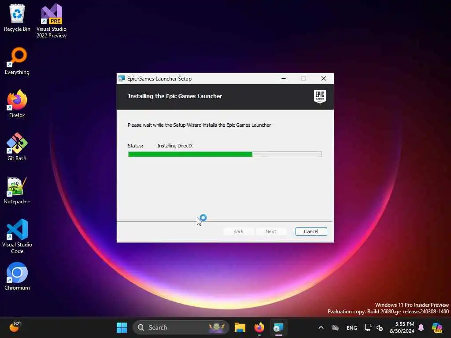Click the "Please wait while the Setup Wizard" message
The image size is (451, 338).
click(200, 125)
